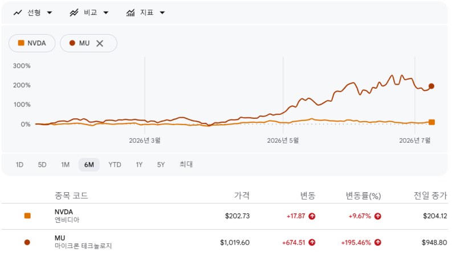
Task: Switch to 5Y time range
Action: [x=161, y=165]
